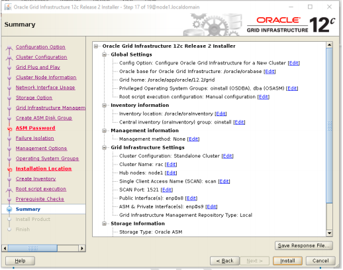Edit Root script execution configuration

[264, 97]
